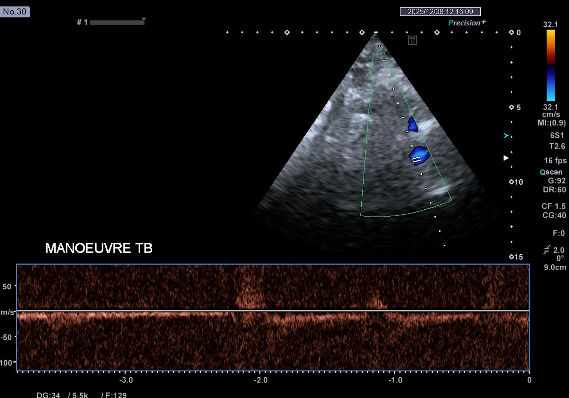The height and width of the screenshot is (398, 569).
Task: Click the MANOEUVRE TB annotation text
Action: [99, 248]
